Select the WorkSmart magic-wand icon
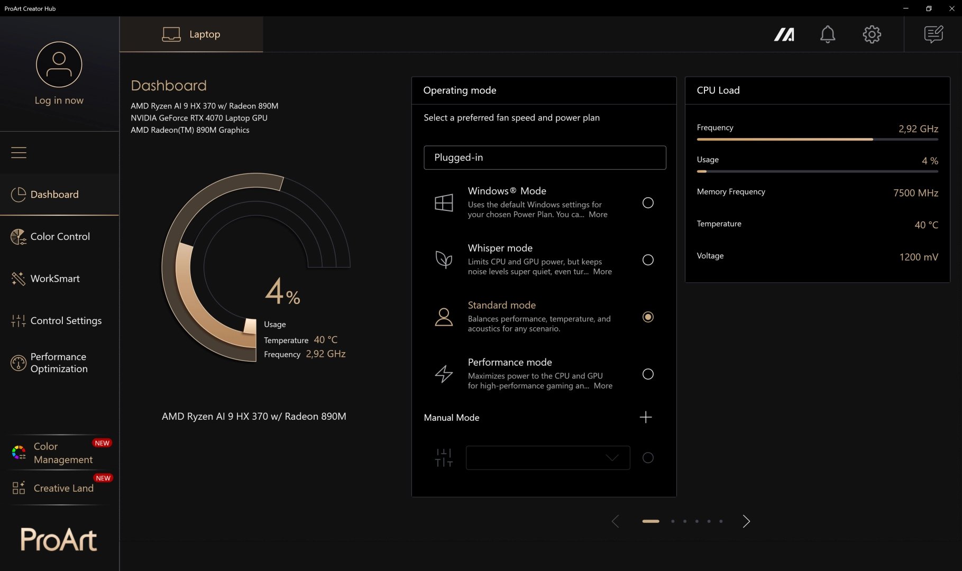 click(x=19, y=279)
